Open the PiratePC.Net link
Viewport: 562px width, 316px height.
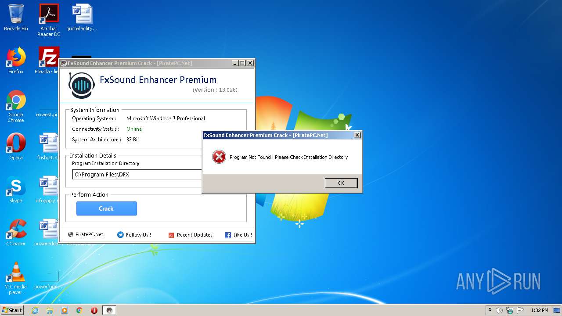[86, 234]
